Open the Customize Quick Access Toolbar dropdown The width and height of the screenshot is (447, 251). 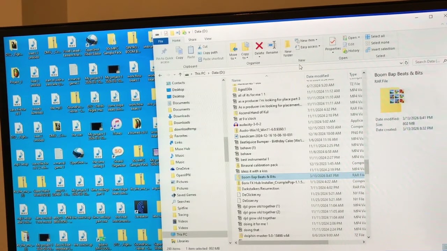[189, 32]
